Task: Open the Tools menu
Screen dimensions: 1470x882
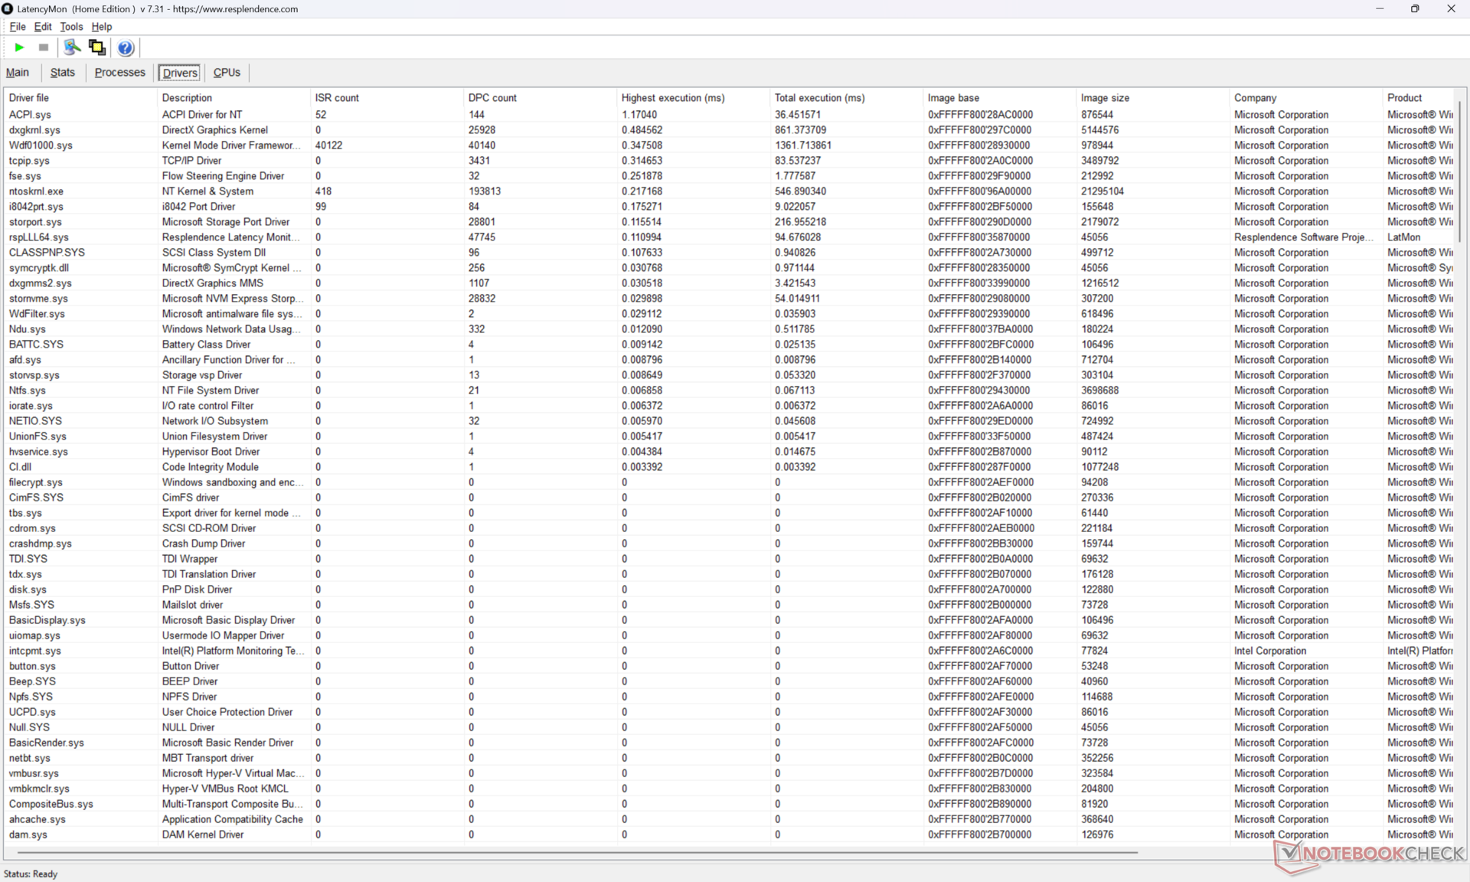Action: pyautogui.click(x=71, y=27)
